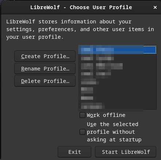Viewport: 161px width, 160px height.
Task: Select the last profile in the list
Action: click(117, 106)
